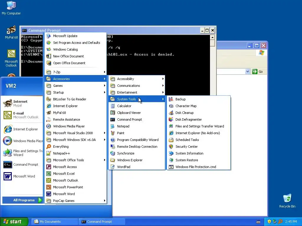Open Program Compatibility Wizard
Image resolution: width=302 pixels, height=226 pixels.
[x=137, y=140]
